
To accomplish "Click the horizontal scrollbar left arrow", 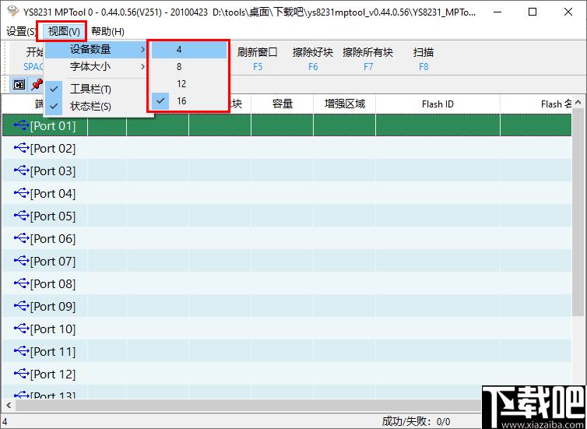I will point(9,405).
